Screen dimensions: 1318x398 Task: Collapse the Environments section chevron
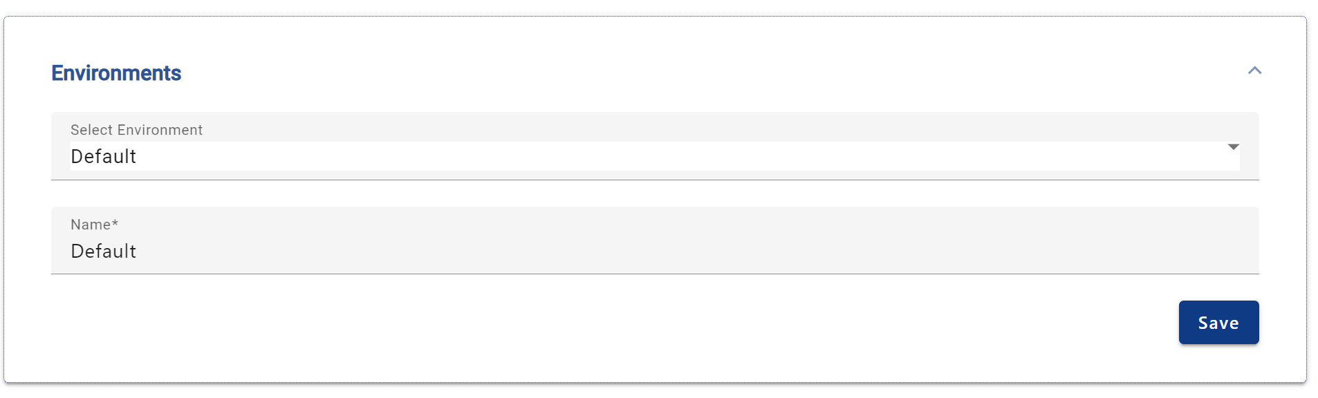click(x=1254, y=70)
